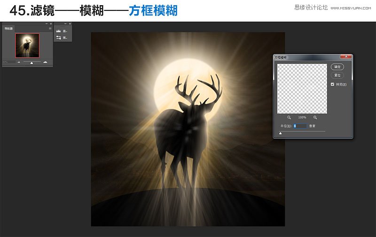Click the checkerboard preview area in Box Blur dialog

pos(302,89)
